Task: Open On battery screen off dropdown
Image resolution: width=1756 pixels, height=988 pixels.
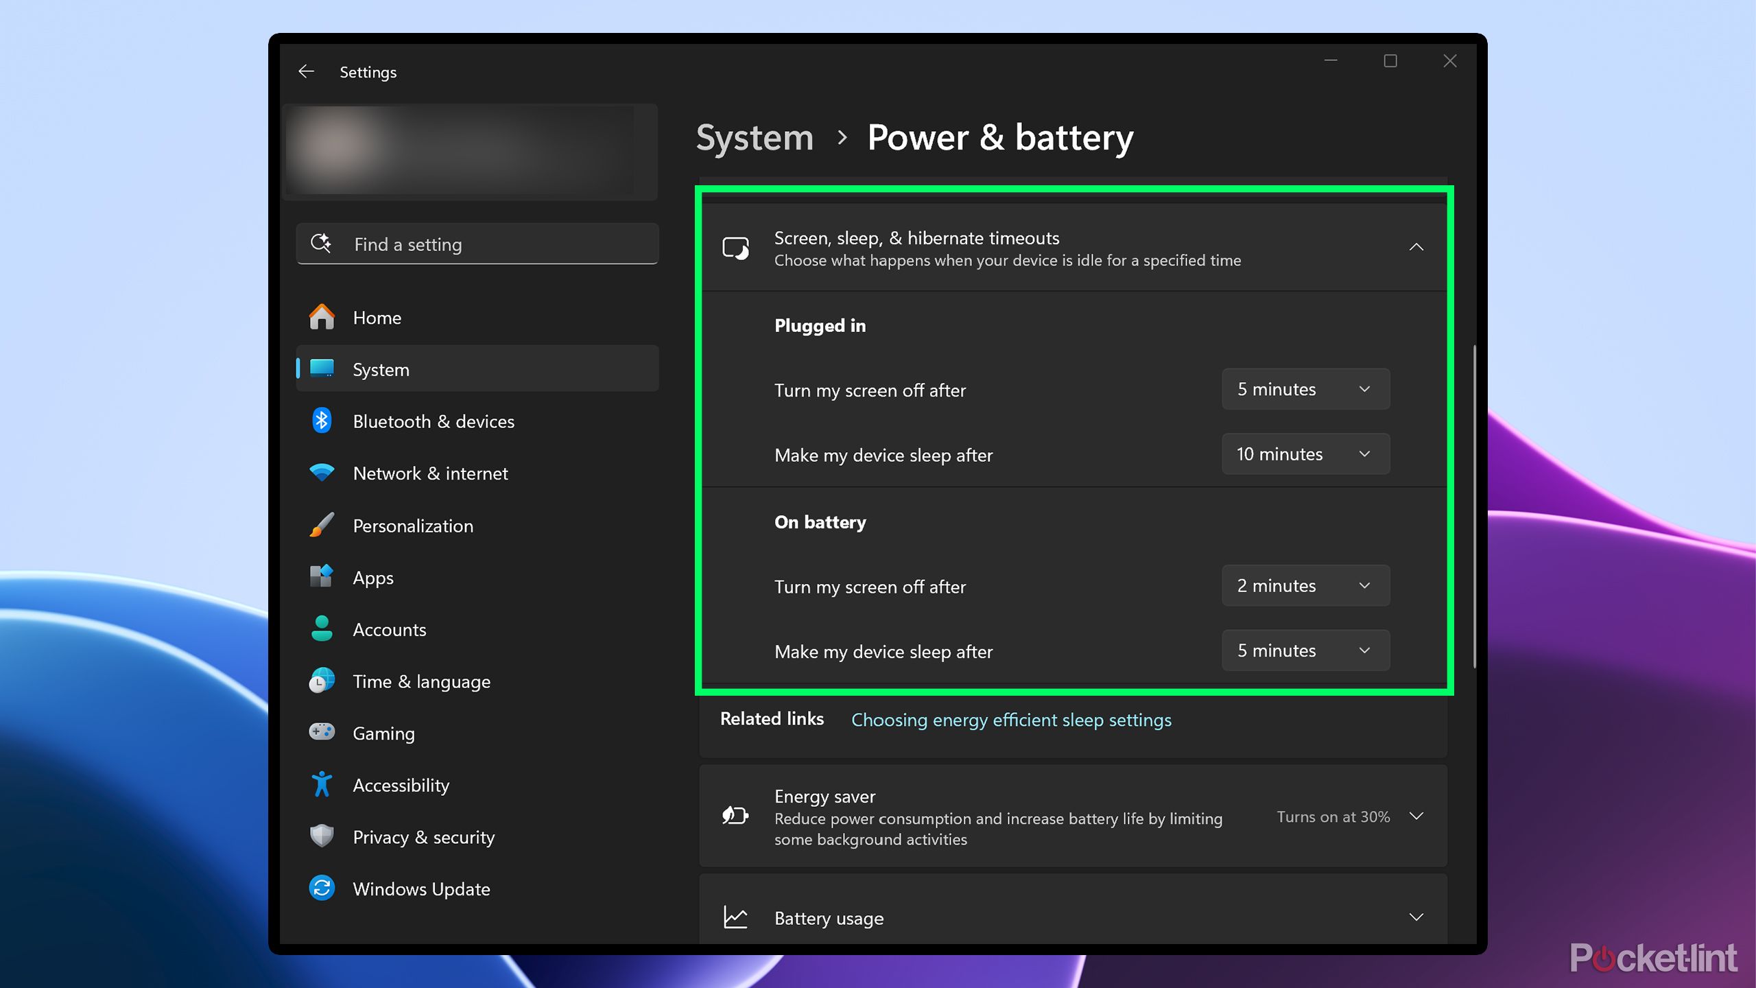Action: click(1305, 585)
